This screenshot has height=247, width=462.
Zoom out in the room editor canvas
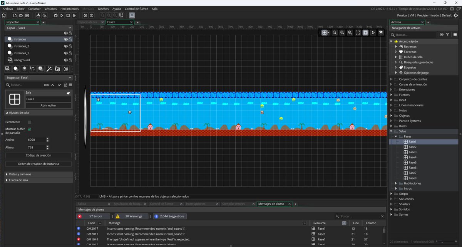coord(335,33)
